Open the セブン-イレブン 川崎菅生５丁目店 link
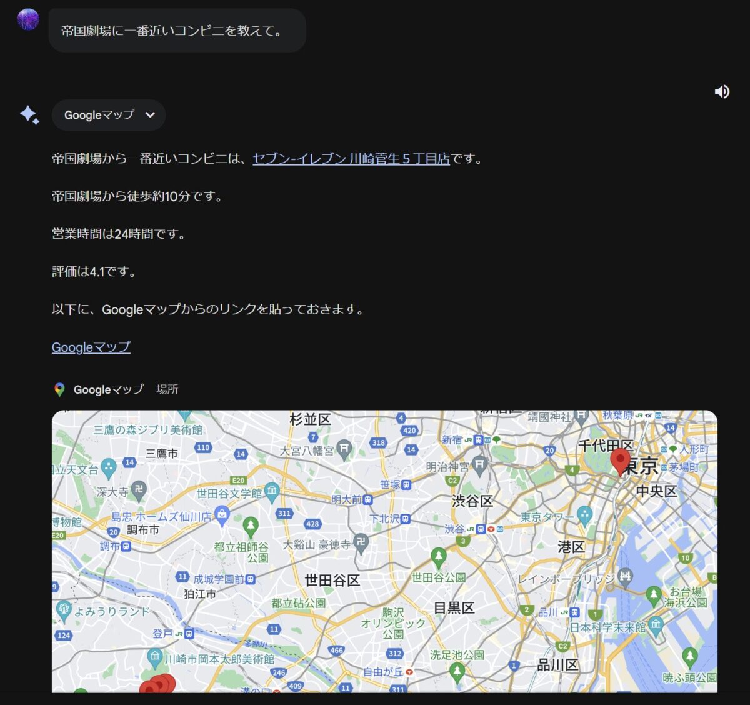The image size is (750, 705). click(x=350, y=159)
